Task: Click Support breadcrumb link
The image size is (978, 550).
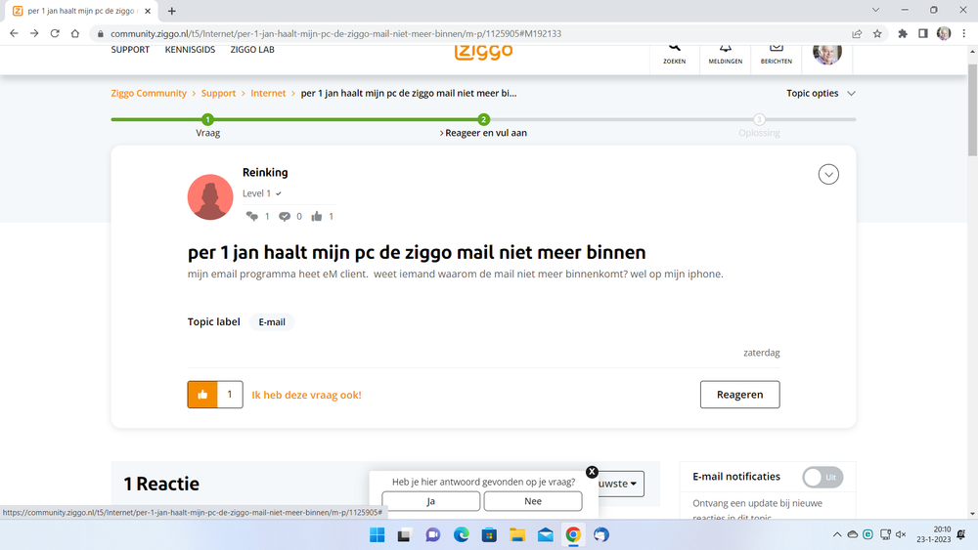Action: click(x=218, y=93)
